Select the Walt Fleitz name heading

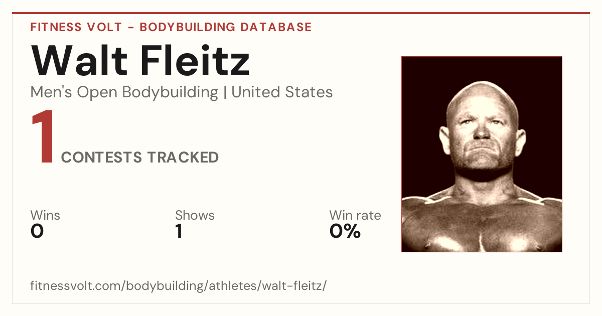point(140,61)
